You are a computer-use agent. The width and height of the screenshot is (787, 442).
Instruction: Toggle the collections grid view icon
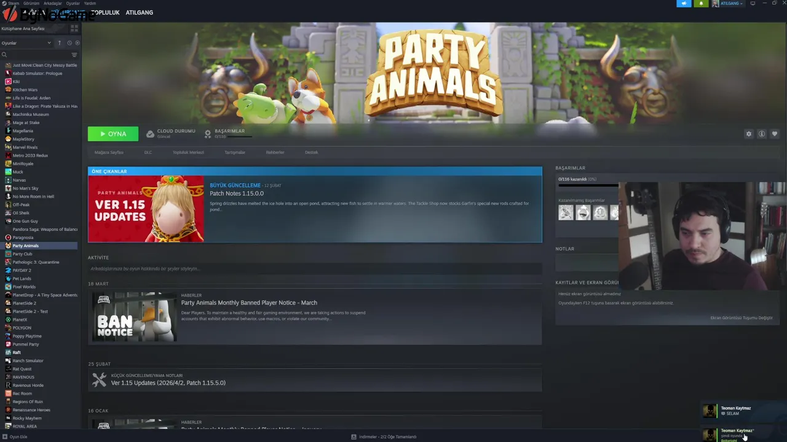[x=74, y=28]
